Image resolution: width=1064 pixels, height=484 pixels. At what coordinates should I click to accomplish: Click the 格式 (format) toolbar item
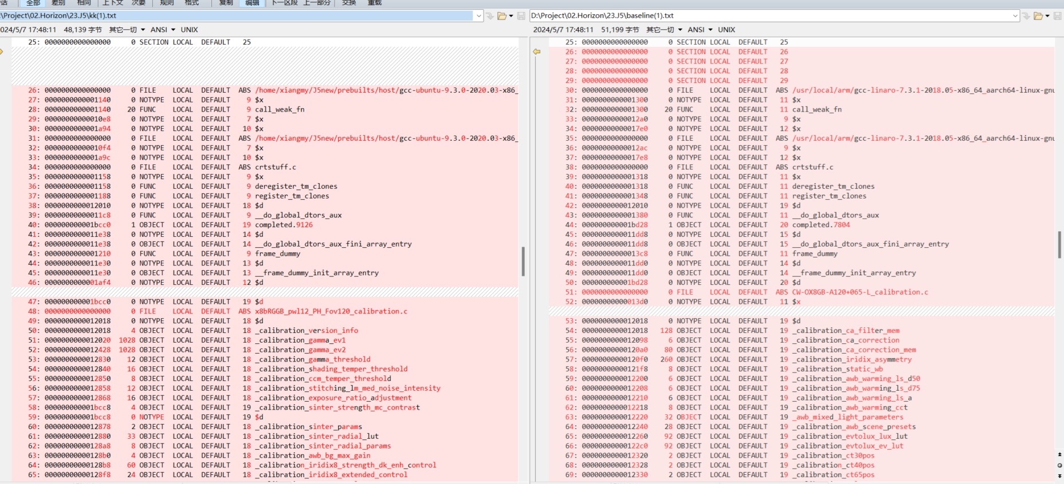point(192,3)
